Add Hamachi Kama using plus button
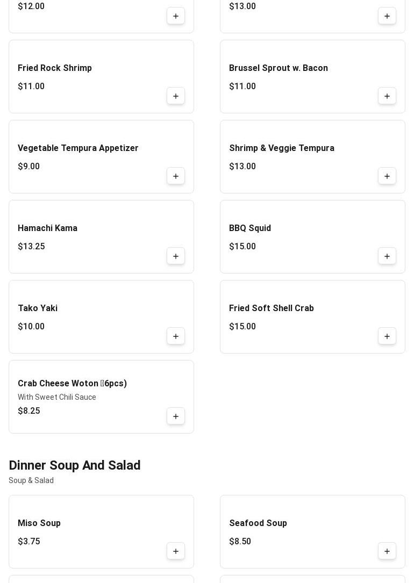414x583 pixels. (x=176, y=256)
